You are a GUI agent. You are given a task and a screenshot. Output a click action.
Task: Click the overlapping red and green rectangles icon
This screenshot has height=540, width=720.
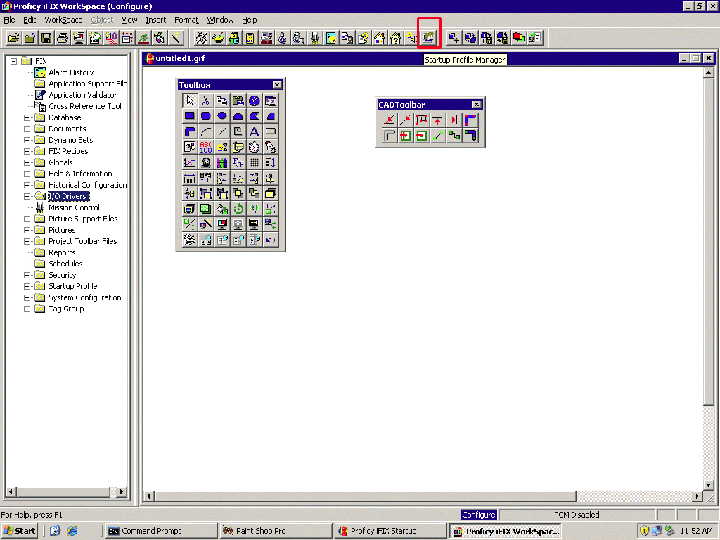(519, 38)
